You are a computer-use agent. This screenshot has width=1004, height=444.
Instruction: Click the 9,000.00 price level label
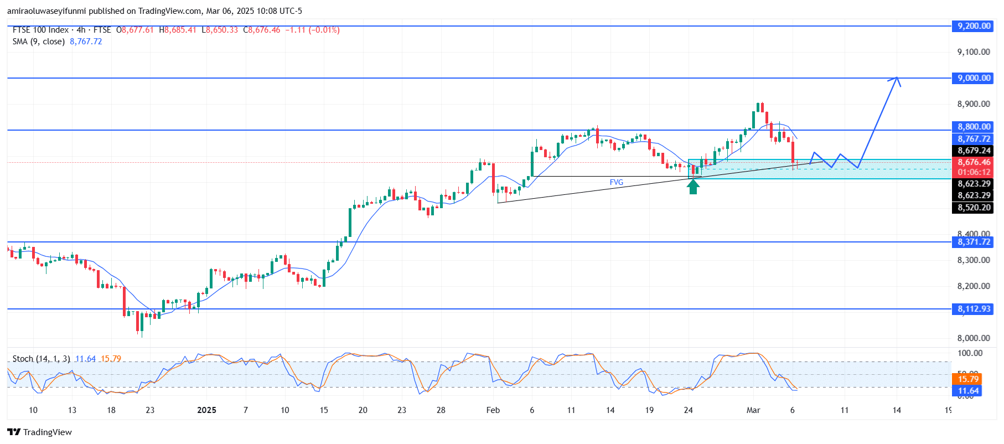click(x=974, y=78)
